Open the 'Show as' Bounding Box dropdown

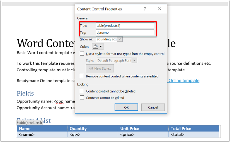pyautogui.click(x=120, y=39)
